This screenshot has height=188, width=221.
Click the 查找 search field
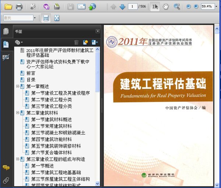[x=18, y=18]
